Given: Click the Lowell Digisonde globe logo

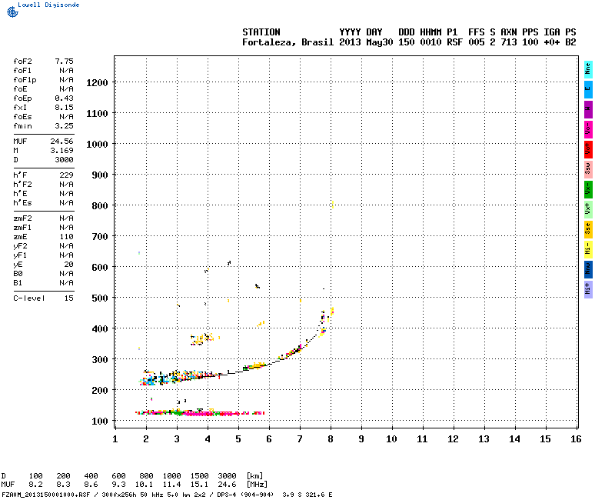Looking at the screenshot, I should click(x=12, y=12).
